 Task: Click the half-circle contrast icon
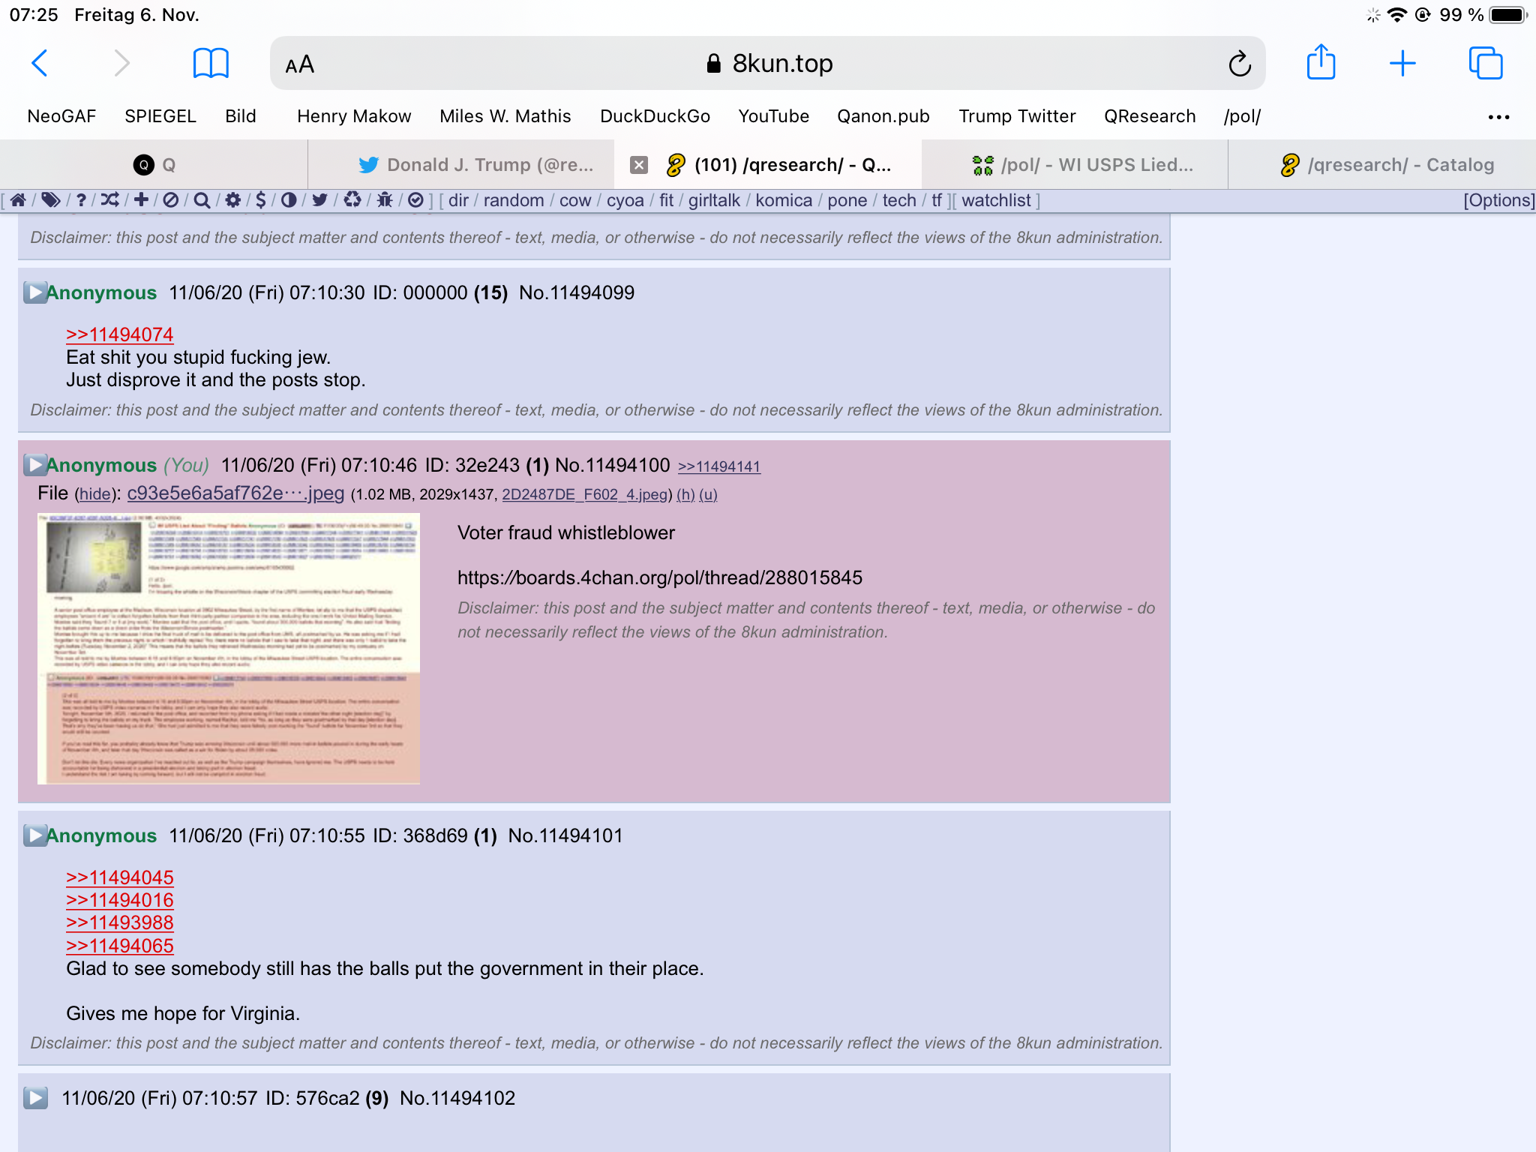(x=289, y=200)
